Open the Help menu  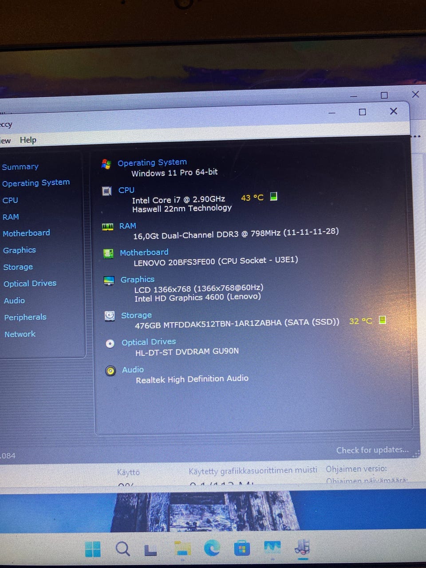pos(28,140)
